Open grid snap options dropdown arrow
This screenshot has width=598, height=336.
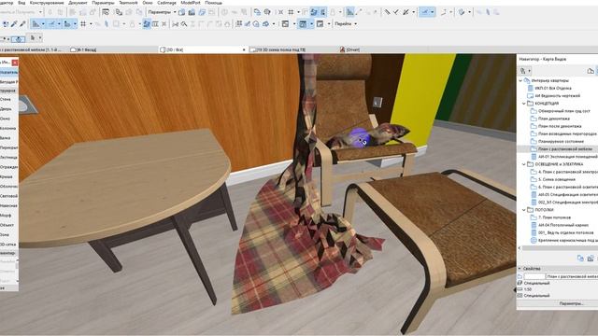coord(91,24)
